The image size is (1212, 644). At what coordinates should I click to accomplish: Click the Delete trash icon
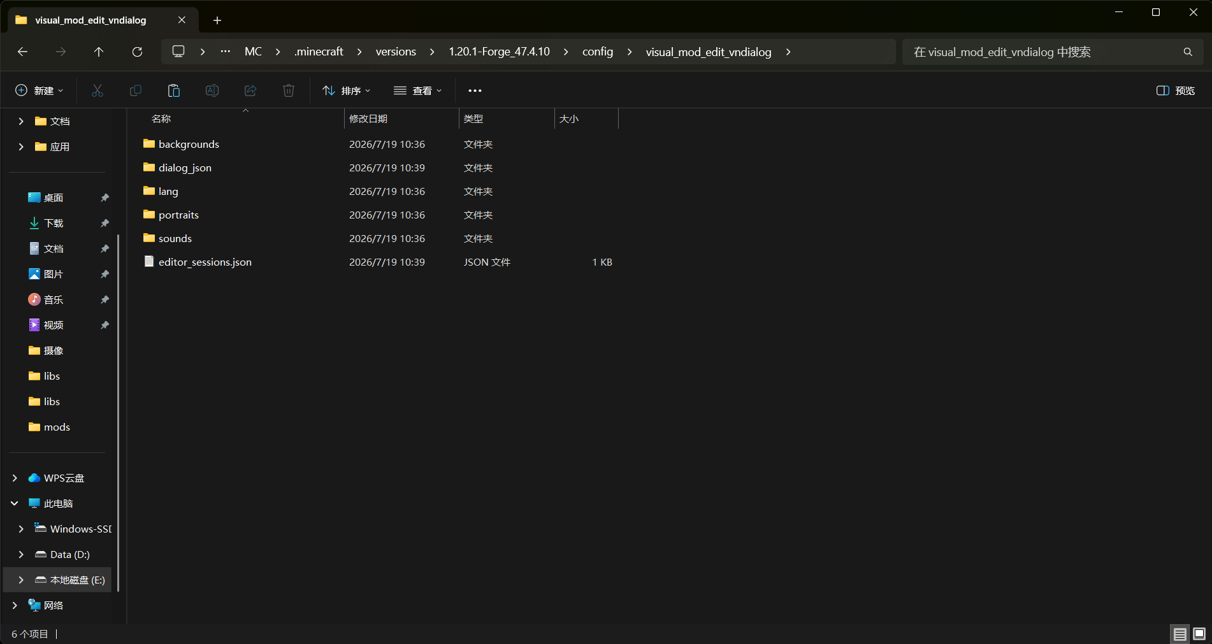point(289,90)
